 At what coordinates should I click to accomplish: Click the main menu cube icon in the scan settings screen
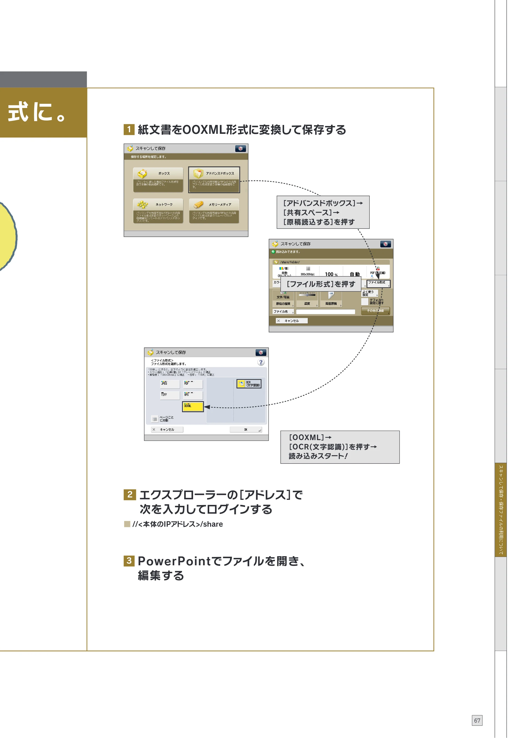[385, 244]
